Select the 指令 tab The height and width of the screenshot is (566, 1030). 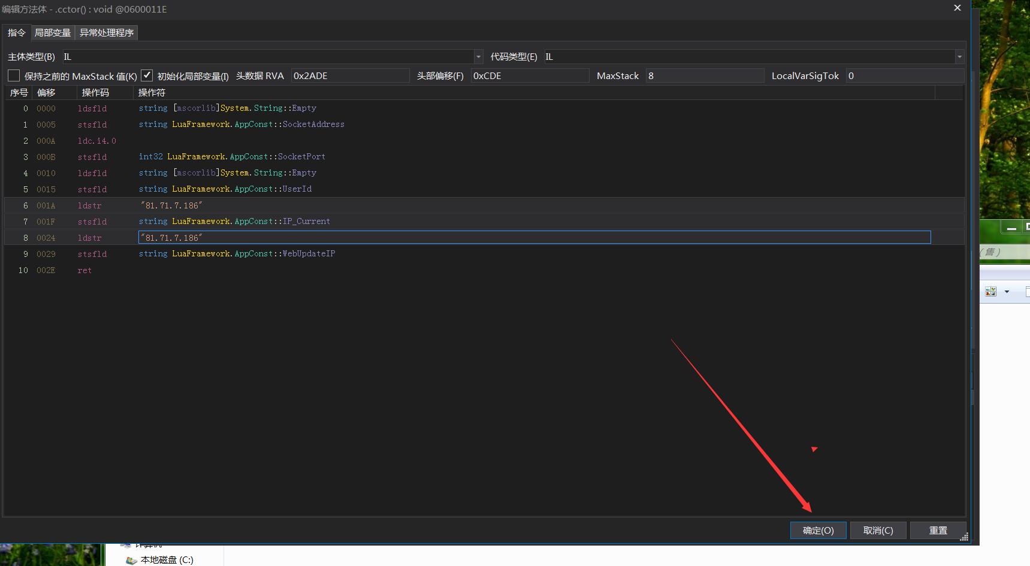click(16, 33)
